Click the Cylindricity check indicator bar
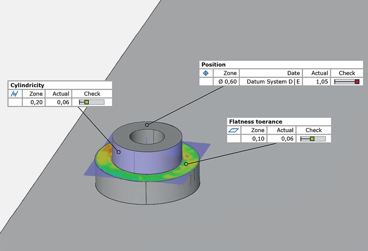This screenshot has height=251, width=368. click(92, 102)
